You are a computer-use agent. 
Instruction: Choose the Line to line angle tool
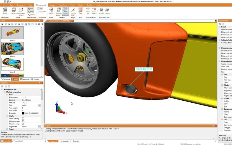pos(73,12)
